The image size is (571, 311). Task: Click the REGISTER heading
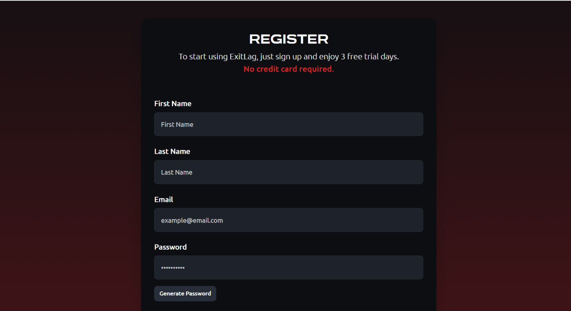coord(288,39)
